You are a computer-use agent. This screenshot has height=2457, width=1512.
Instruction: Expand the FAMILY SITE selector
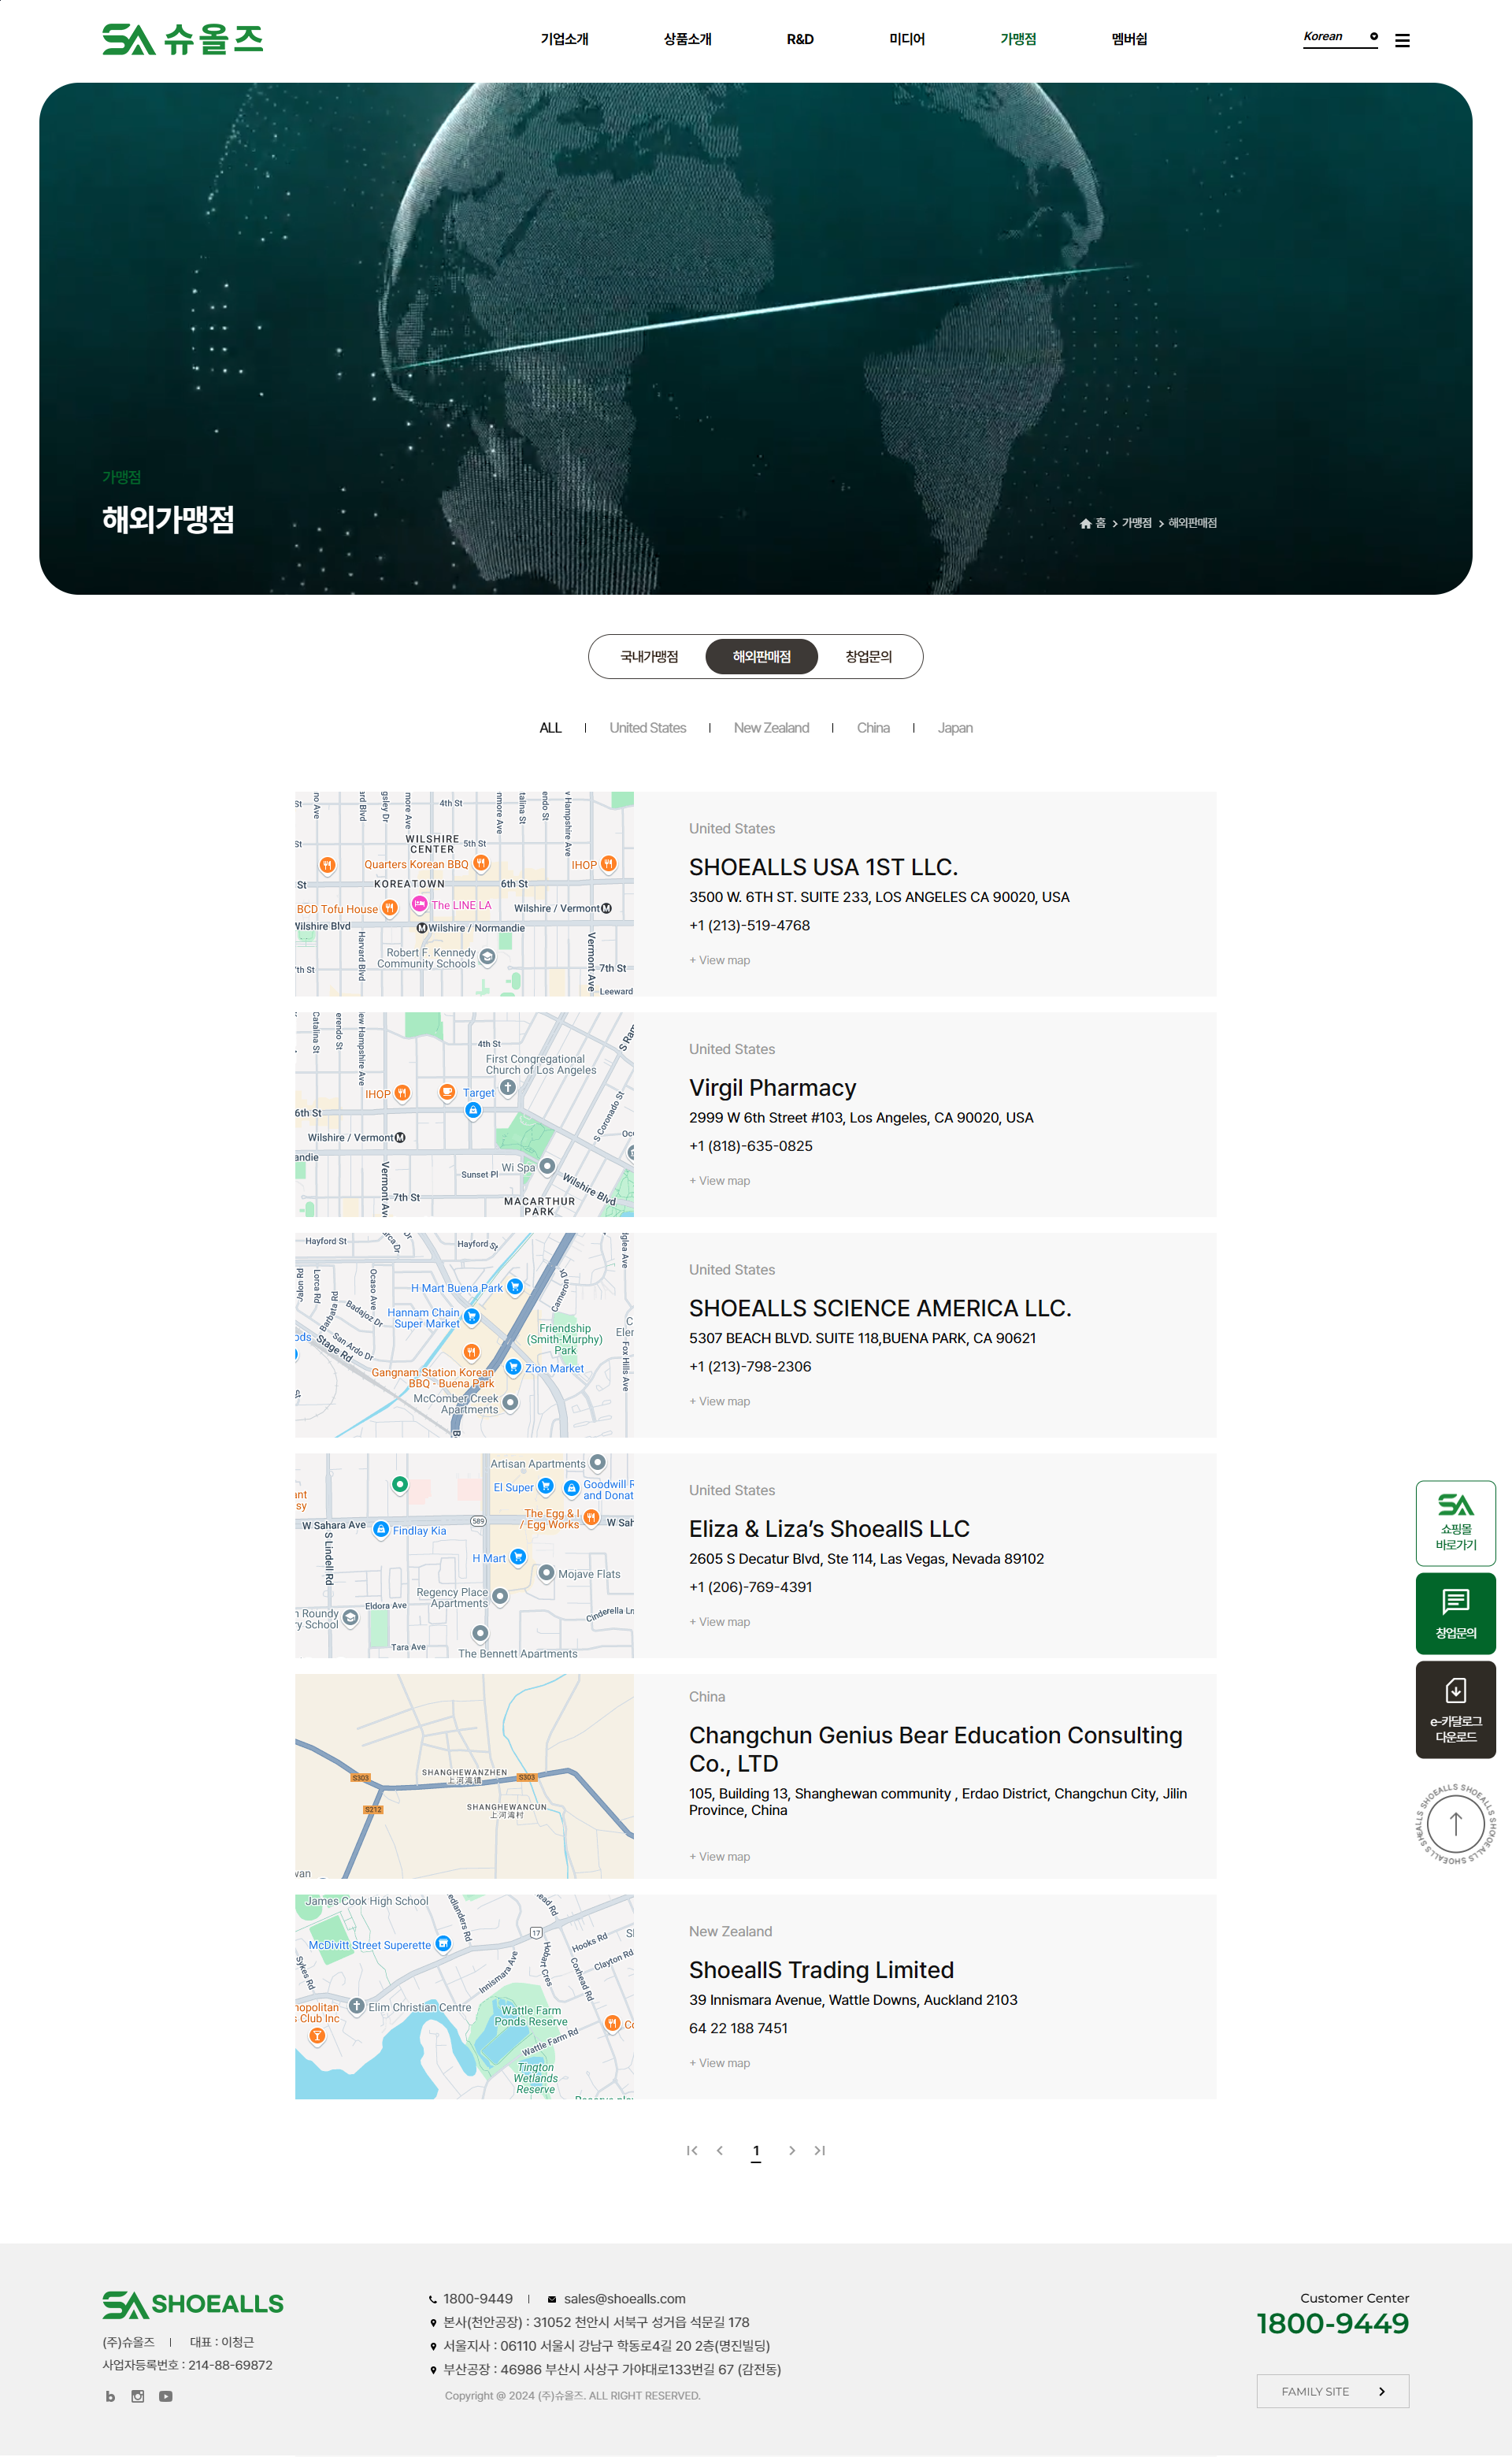1332,2391
